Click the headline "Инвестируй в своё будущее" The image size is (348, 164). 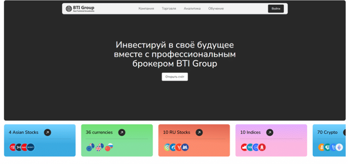(175, 45)
